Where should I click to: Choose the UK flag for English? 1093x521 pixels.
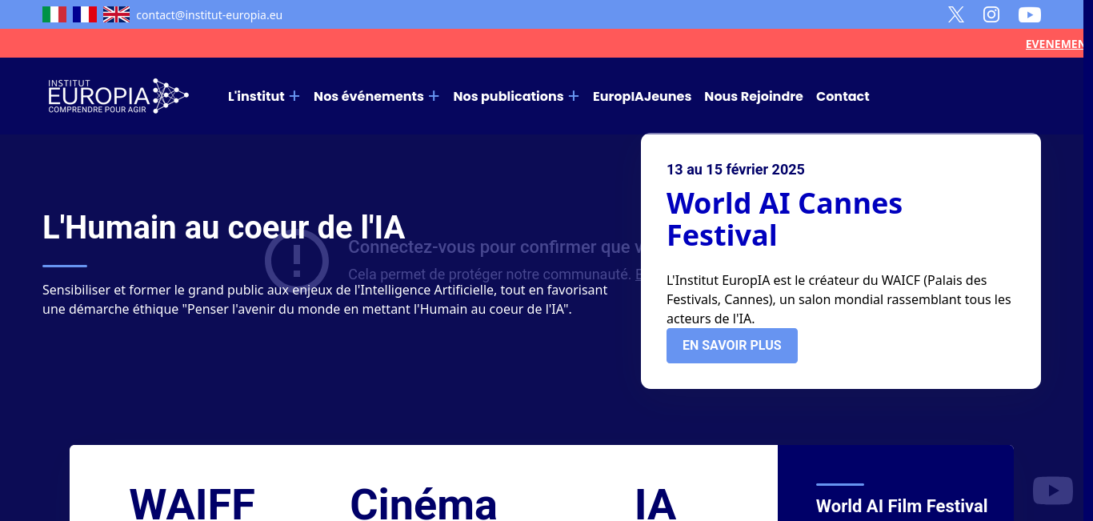point(116,14)
